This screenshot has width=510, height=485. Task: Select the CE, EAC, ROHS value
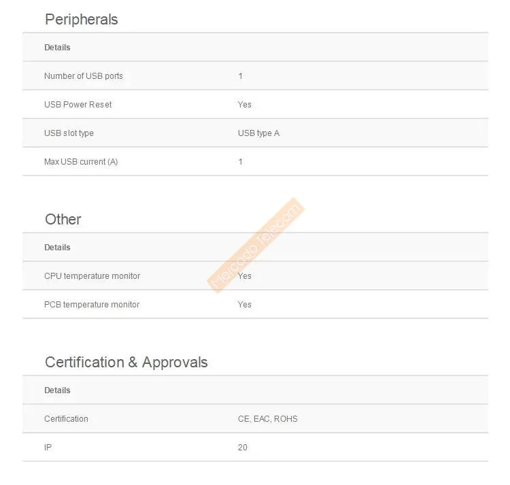coord(268,419)
